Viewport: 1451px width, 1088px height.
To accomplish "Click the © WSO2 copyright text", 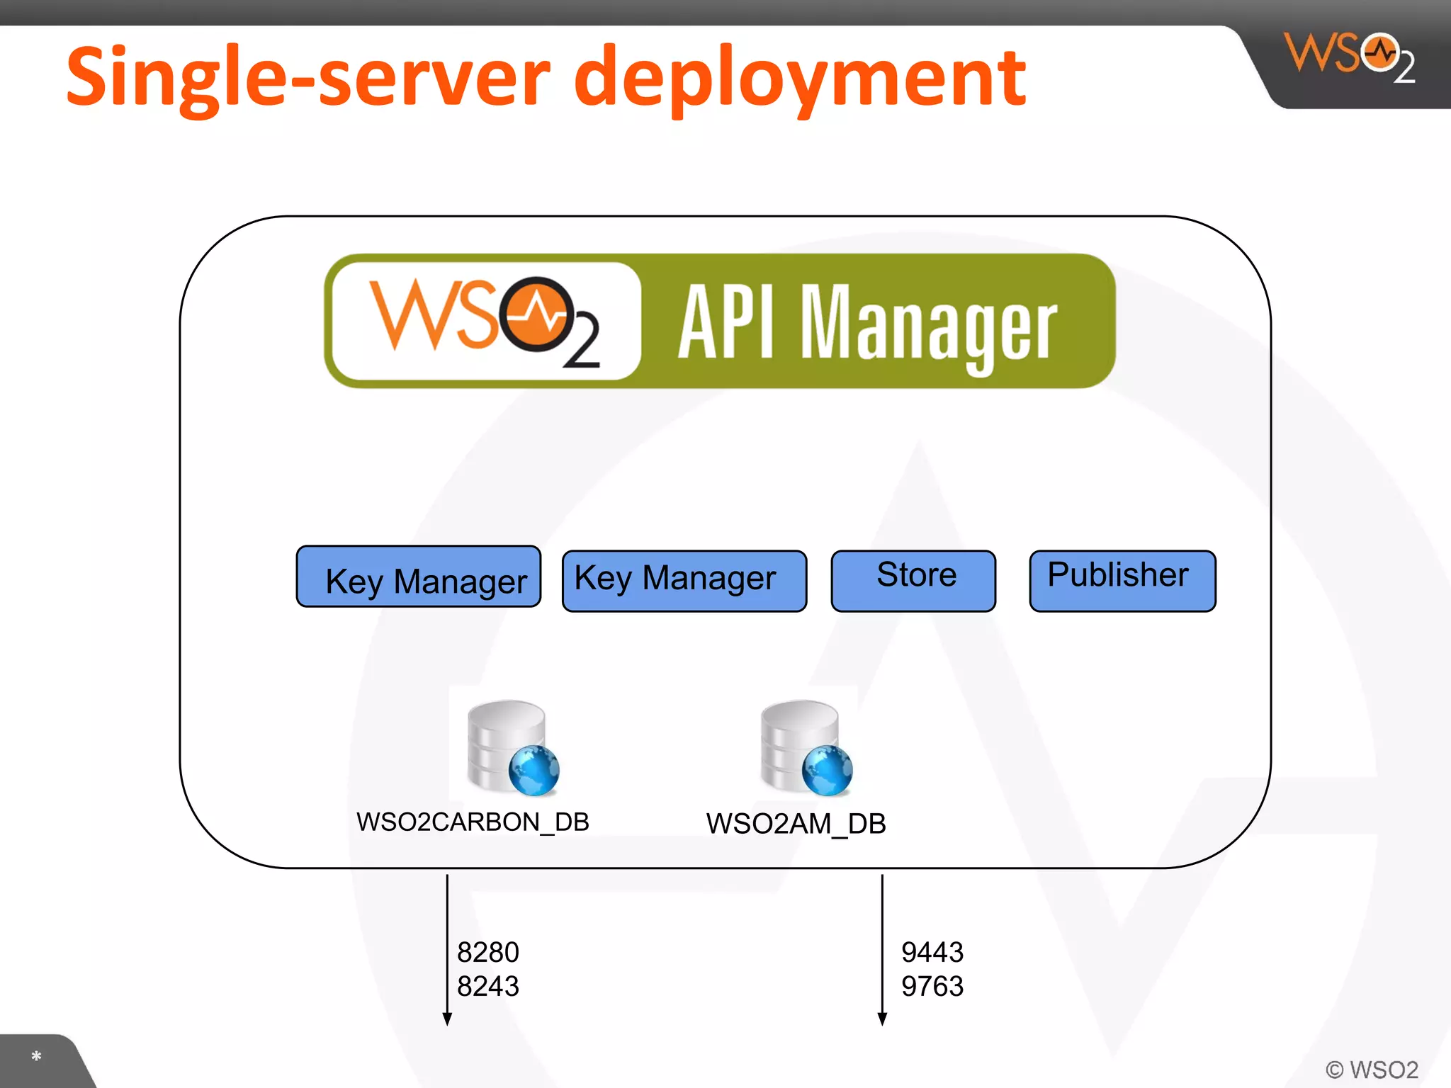I will coord(1372,1070).
